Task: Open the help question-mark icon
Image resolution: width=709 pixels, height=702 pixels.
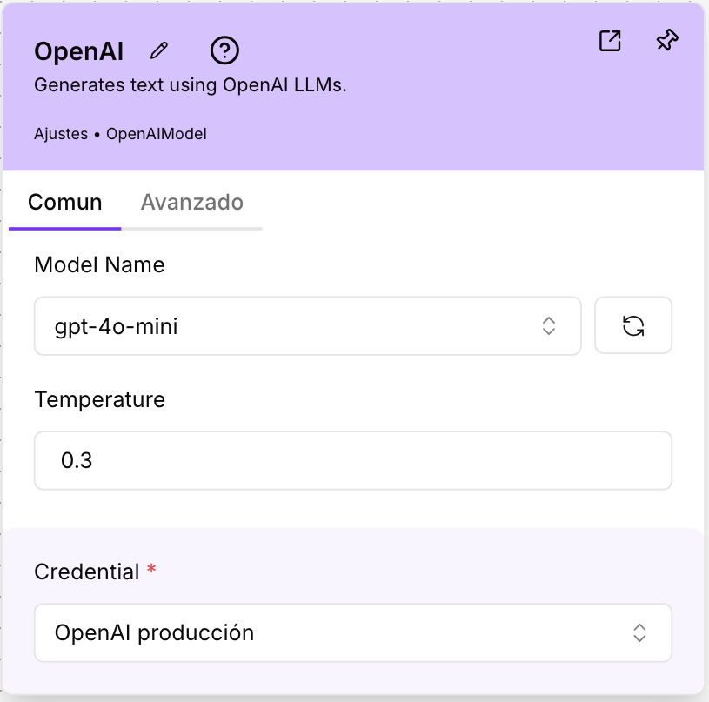Action: 224,50
